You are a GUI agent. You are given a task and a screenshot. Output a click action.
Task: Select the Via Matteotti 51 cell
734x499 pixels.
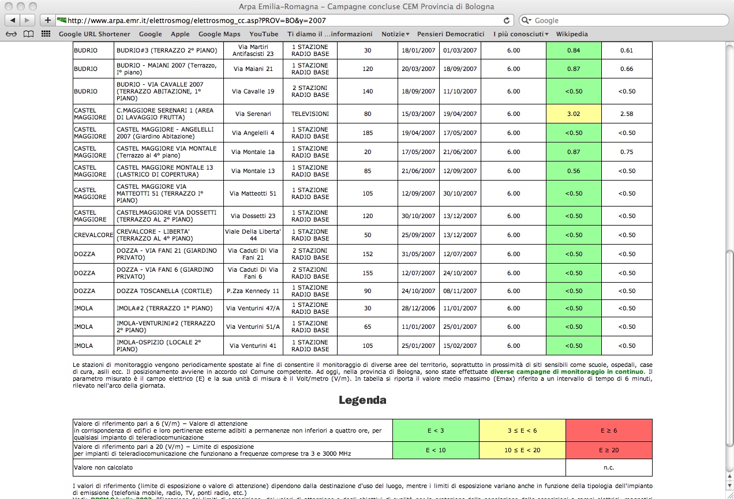(253, 193)
